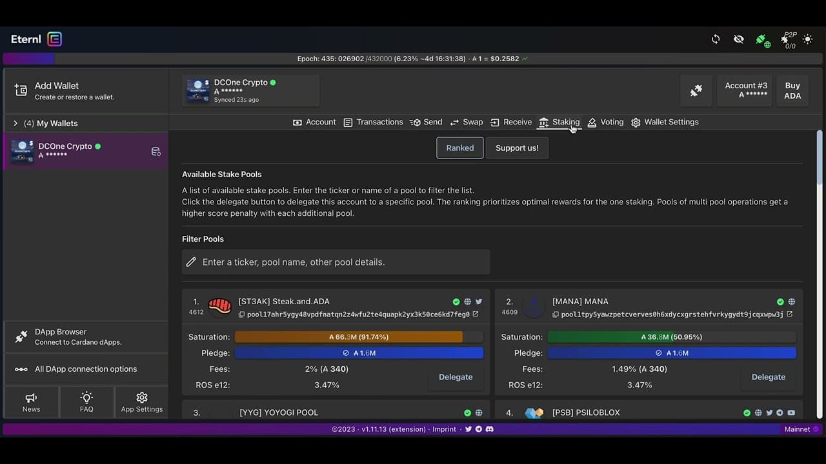Image resolution: width=826 pixels, height=464 pixels.
Task: Open Eternl Twitter link in footer
Action: (468, 429)
